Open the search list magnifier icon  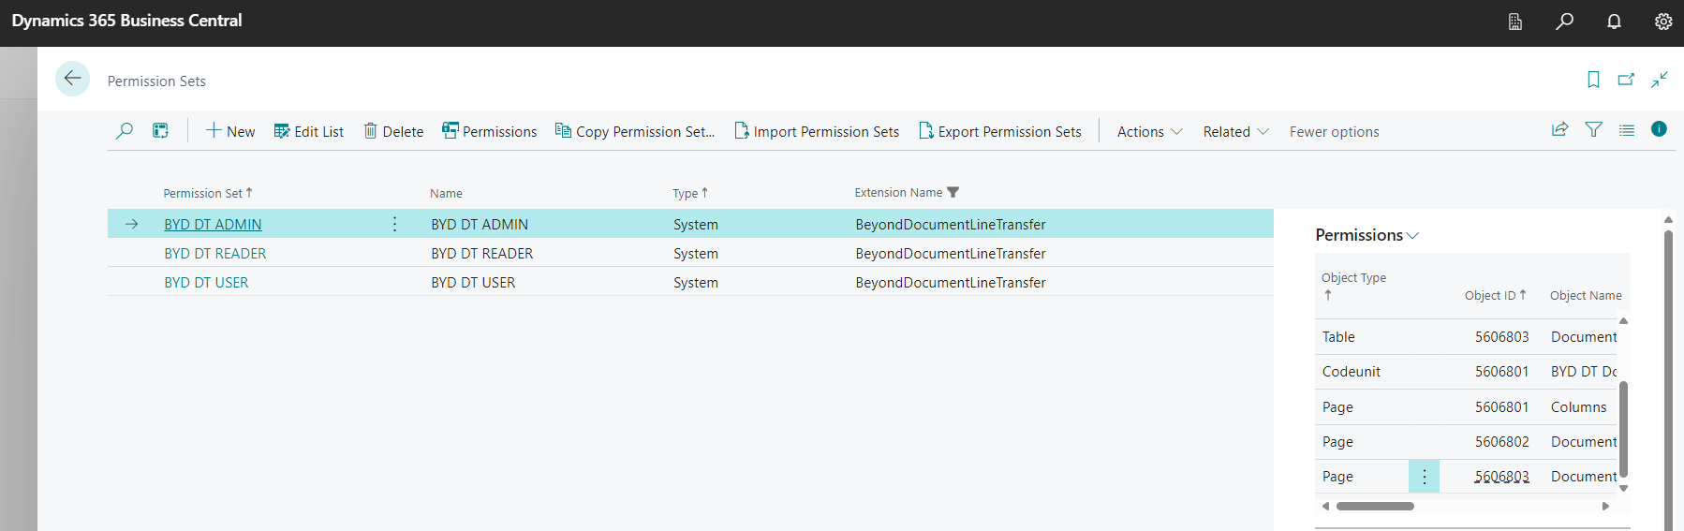point(124,131)
